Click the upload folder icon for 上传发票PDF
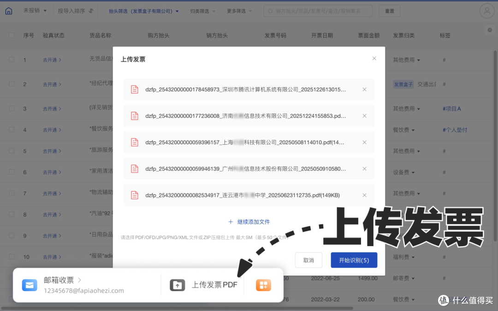 coord(177,285)
